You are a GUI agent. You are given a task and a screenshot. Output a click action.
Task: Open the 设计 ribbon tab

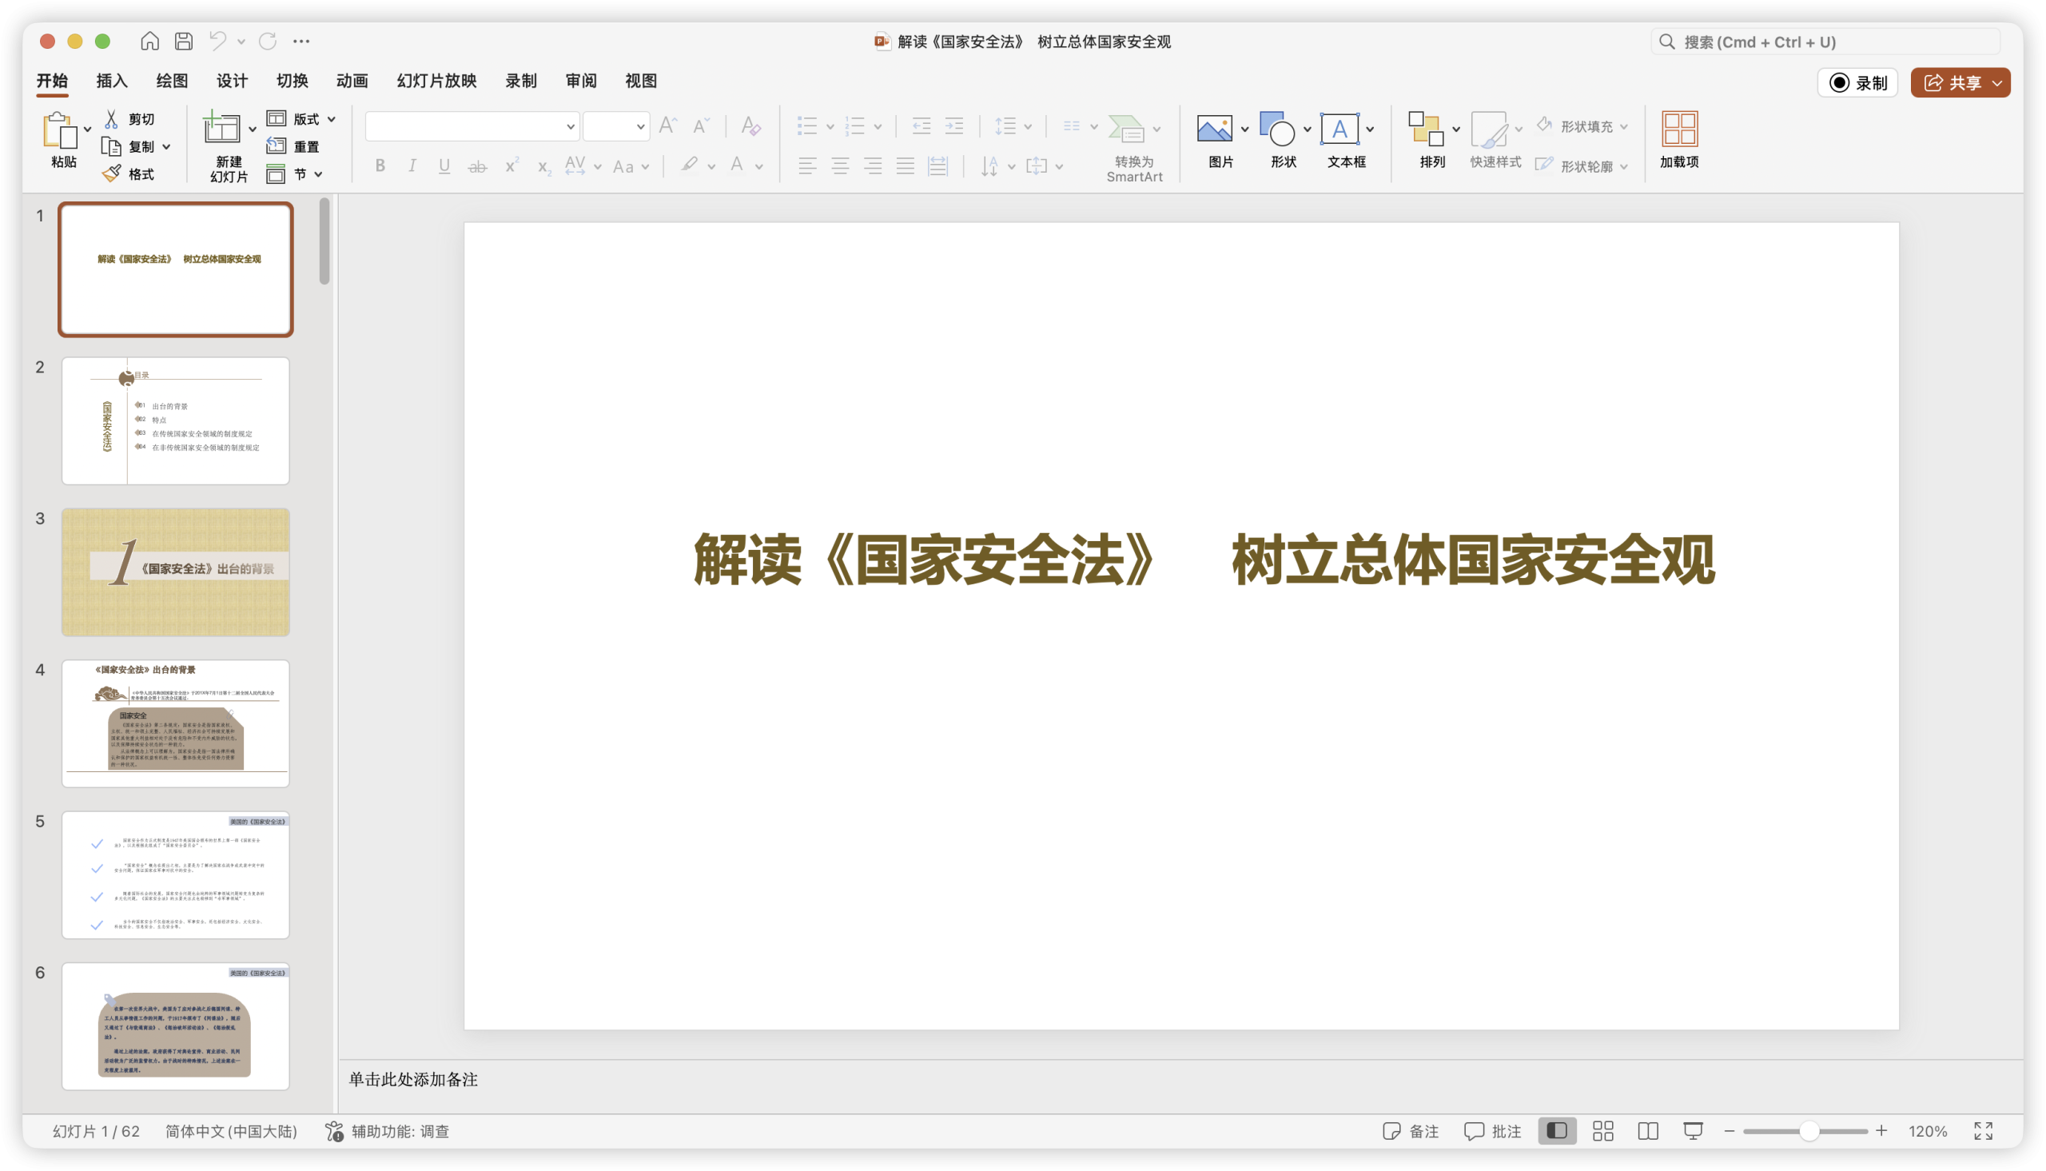click(232, 81)
